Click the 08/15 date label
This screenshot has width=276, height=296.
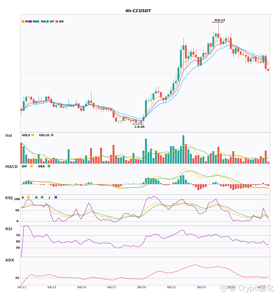(x=82, y=287)
